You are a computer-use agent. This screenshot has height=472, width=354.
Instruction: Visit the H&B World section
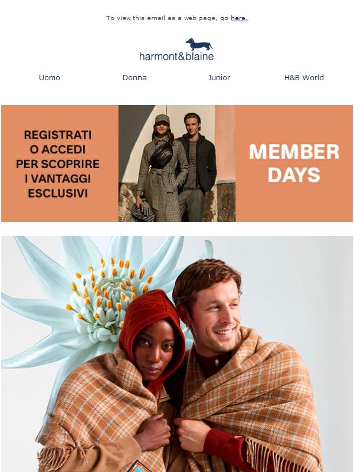[304, 78]
